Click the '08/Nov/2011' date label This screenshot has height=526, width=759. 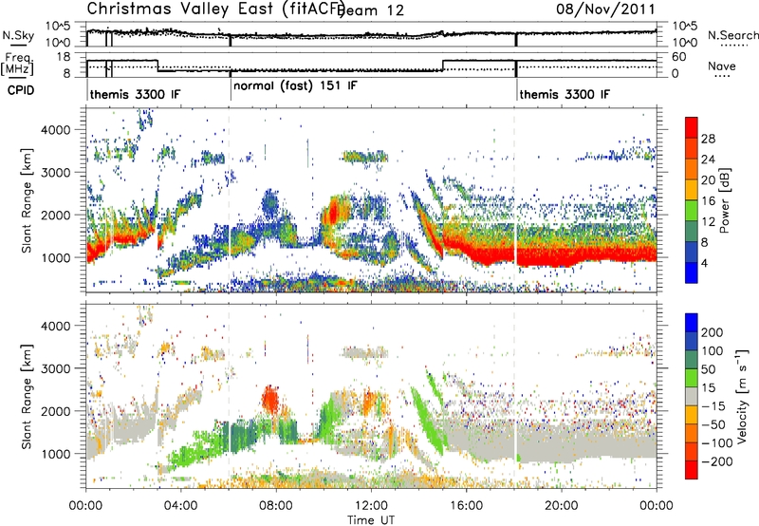(605, 9)
